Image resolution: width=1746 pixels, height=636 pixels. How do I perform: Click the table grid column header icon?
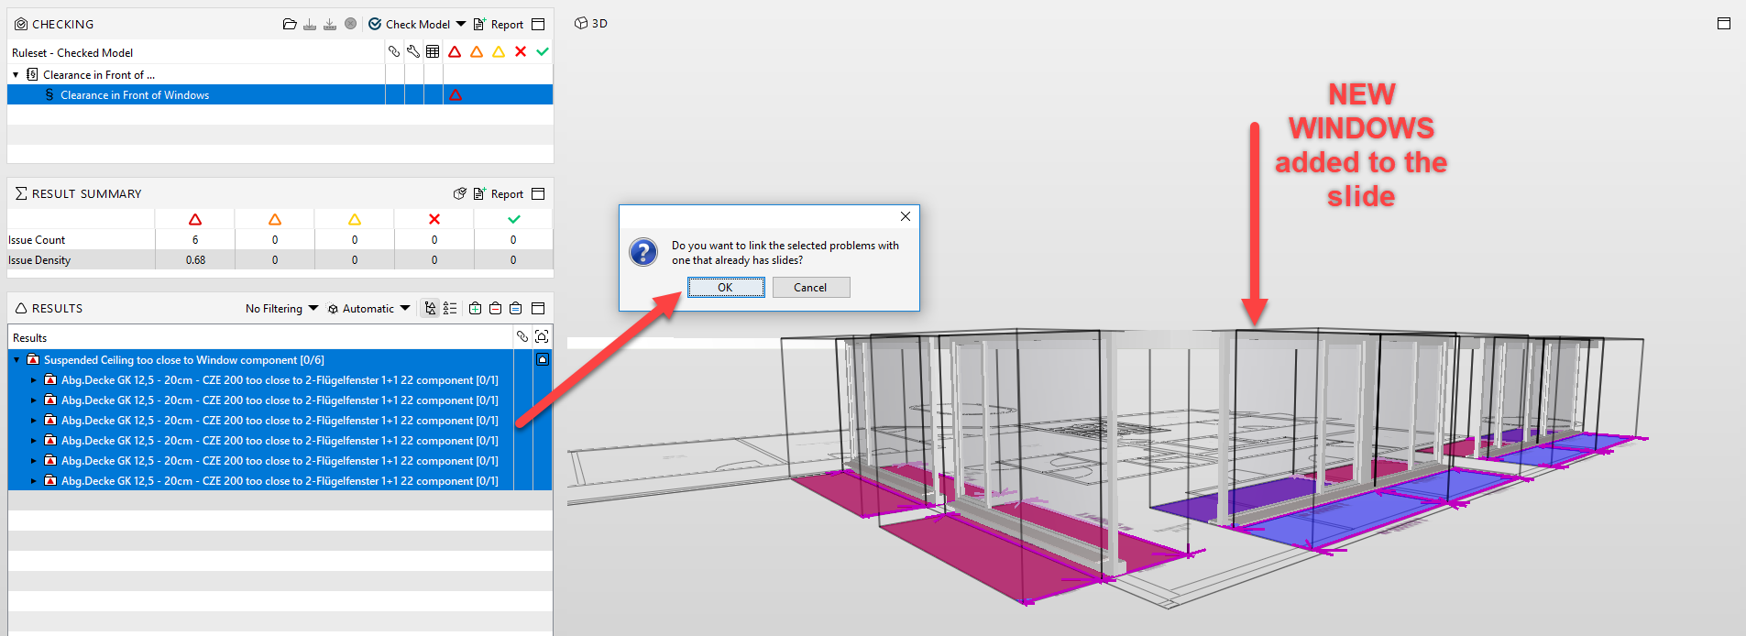point(433,51)
